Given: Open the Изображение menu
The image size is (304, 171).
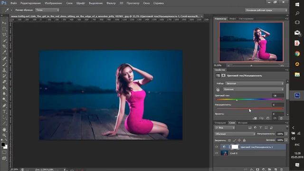Looking at the screenshot, I should (x=53, y=3).
